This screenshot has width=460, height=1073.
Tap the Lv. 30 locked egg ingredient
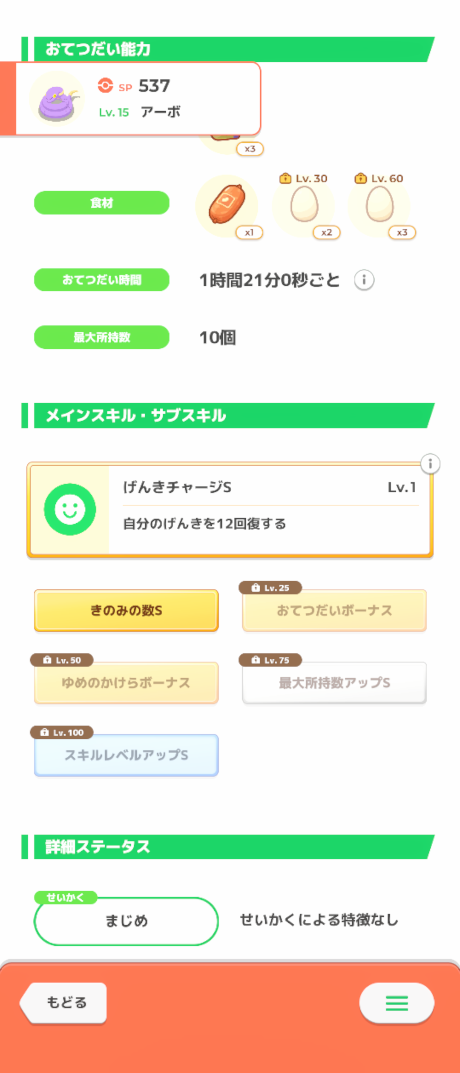pyautogui.click(x=304, y=205)
